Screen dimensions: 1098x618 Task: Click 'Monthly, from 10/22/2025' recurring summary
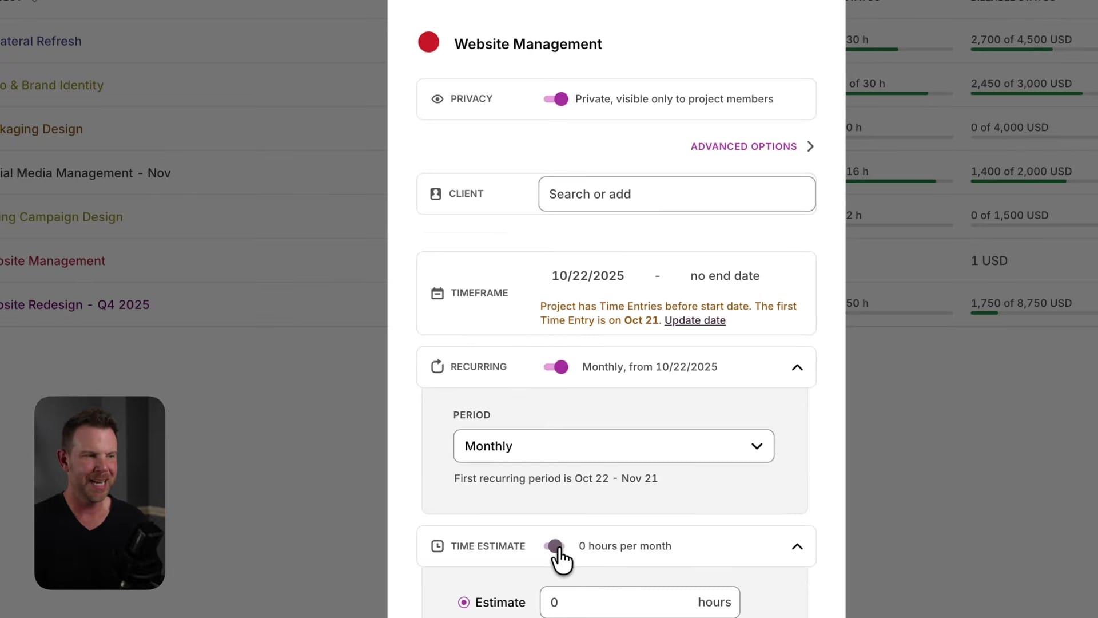650,367
